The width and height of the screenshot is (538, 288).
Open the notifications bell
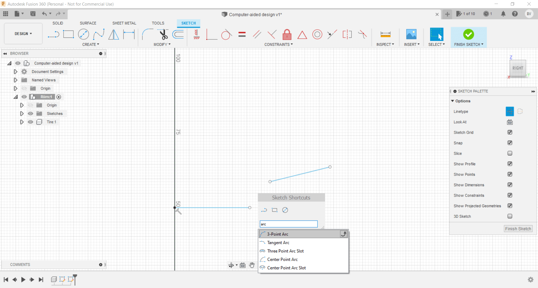pos(503,14)
